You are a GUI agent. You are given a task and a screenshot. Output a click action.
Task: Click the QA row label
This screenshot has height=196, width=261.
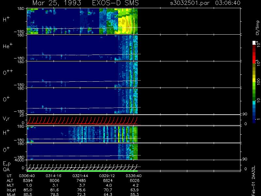[6, 170]
